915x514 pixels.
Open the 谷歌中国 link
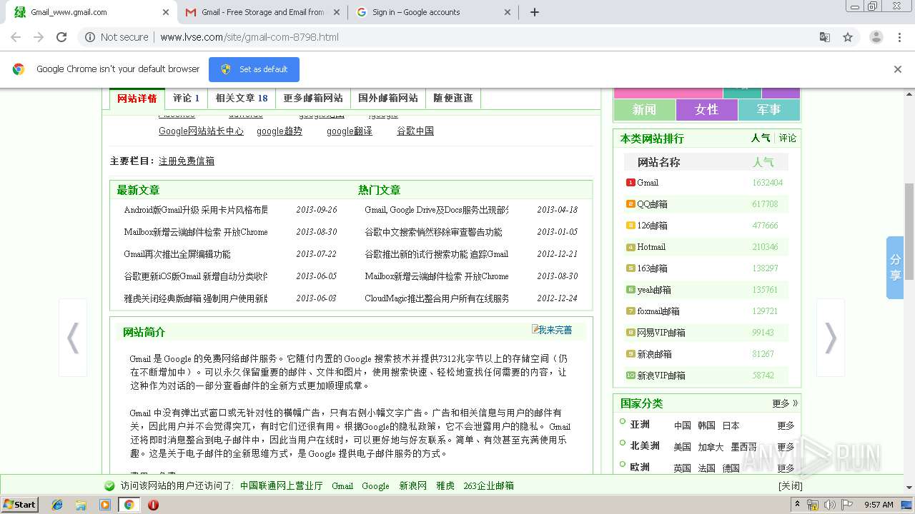pos(415,131)
